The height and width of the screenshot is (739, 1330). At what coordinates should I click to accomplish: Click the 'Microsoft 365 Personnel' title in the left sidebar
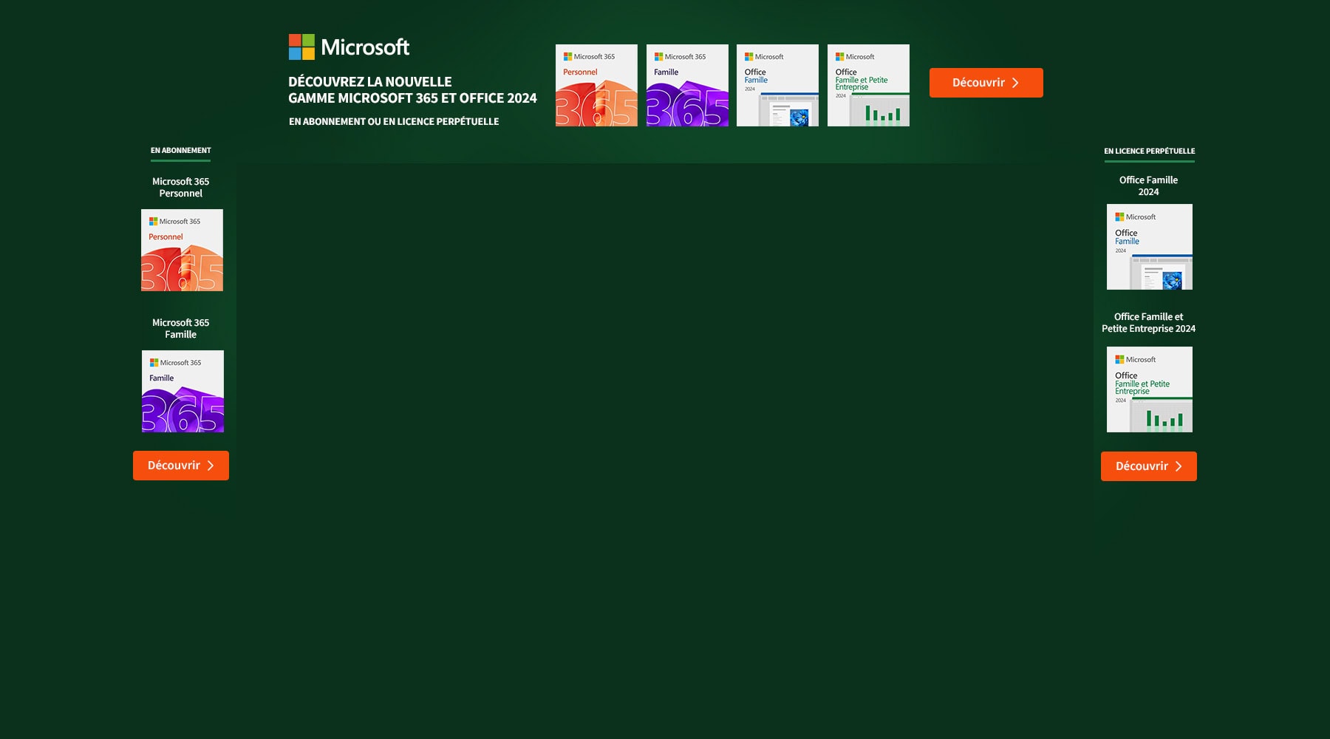pos(181,188)
